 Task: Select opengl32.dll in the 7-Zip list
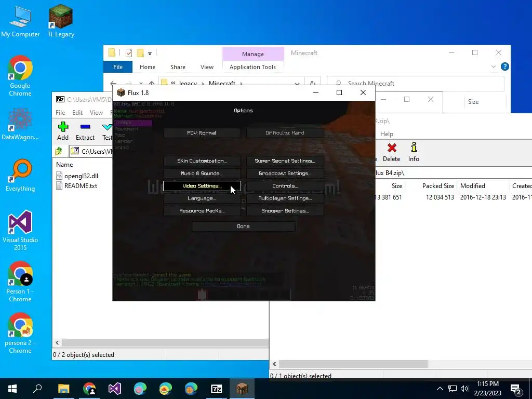point(77,176)
